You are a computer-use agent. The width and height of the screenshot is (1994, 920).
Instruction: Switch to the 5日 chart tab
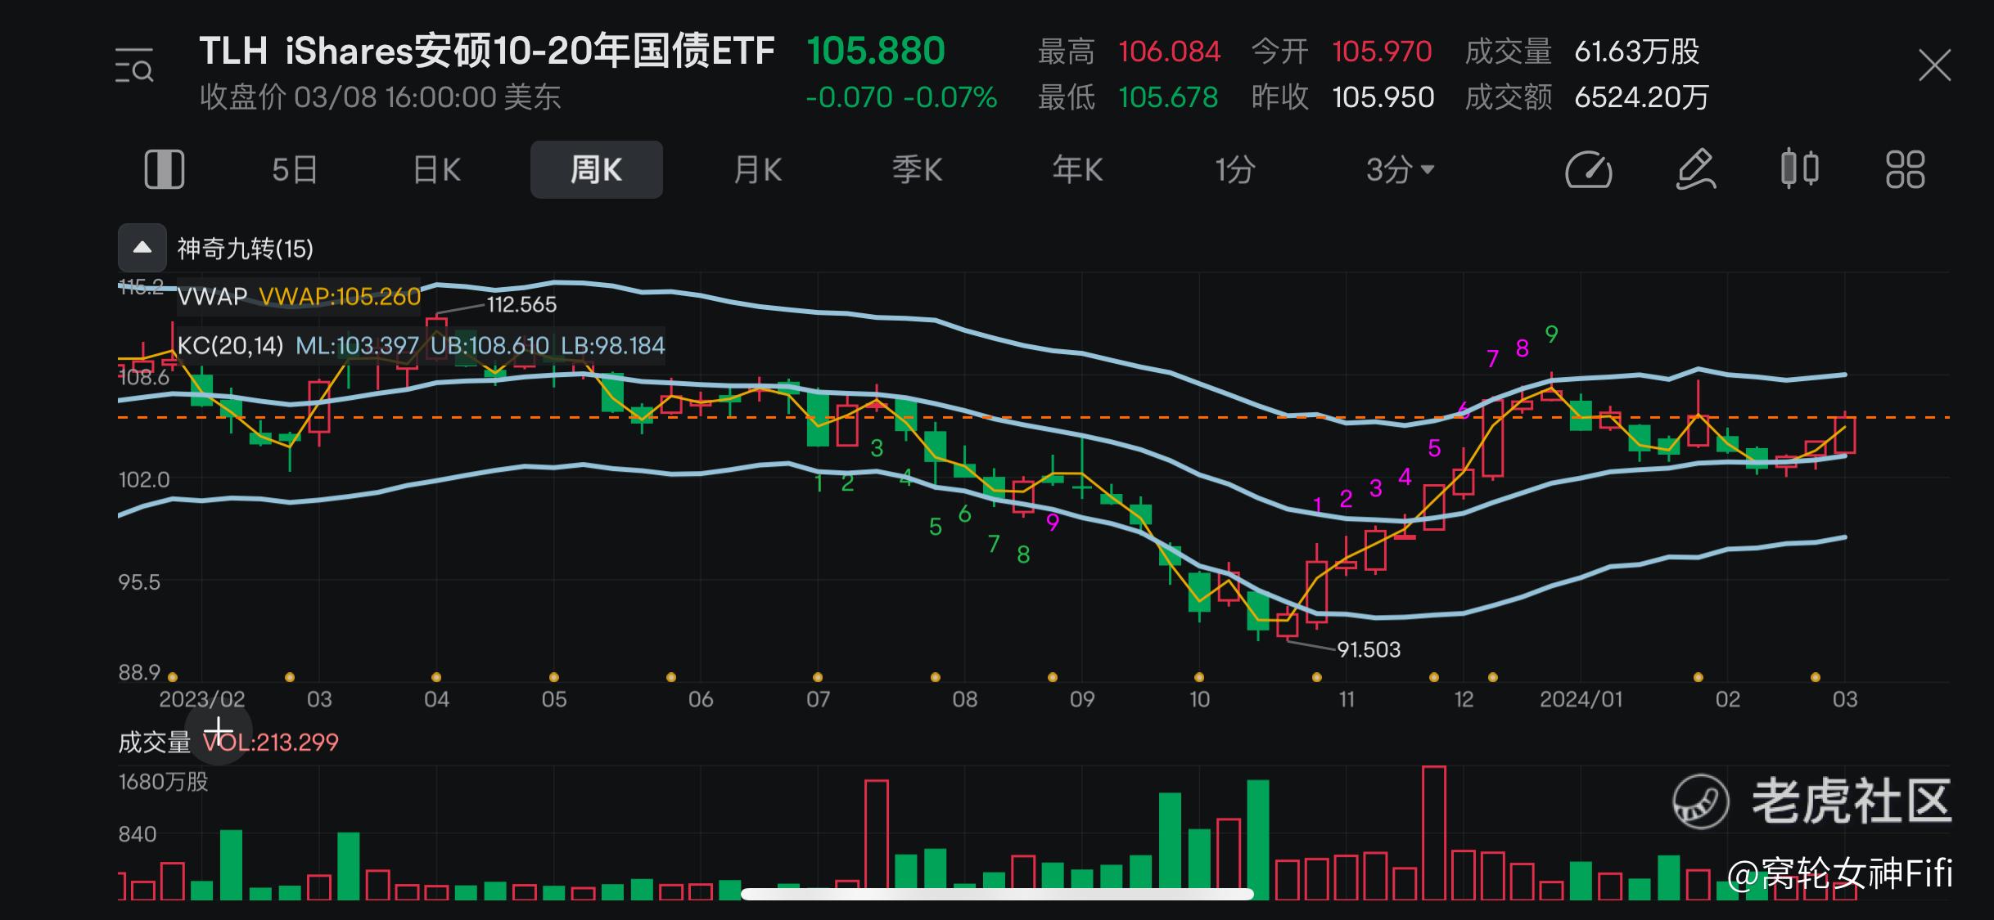295,170
